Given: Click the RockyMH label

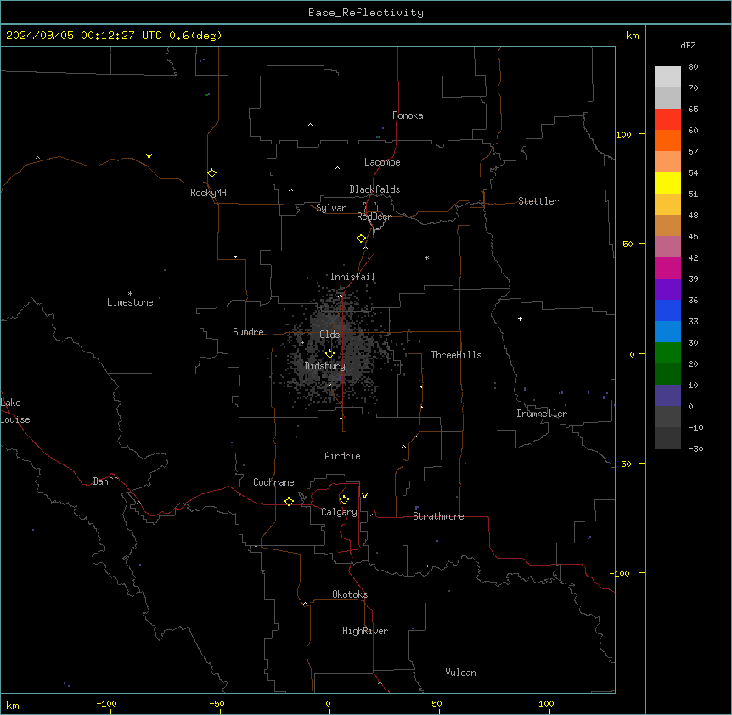Looking at the screenshot, I should (208, 193).
